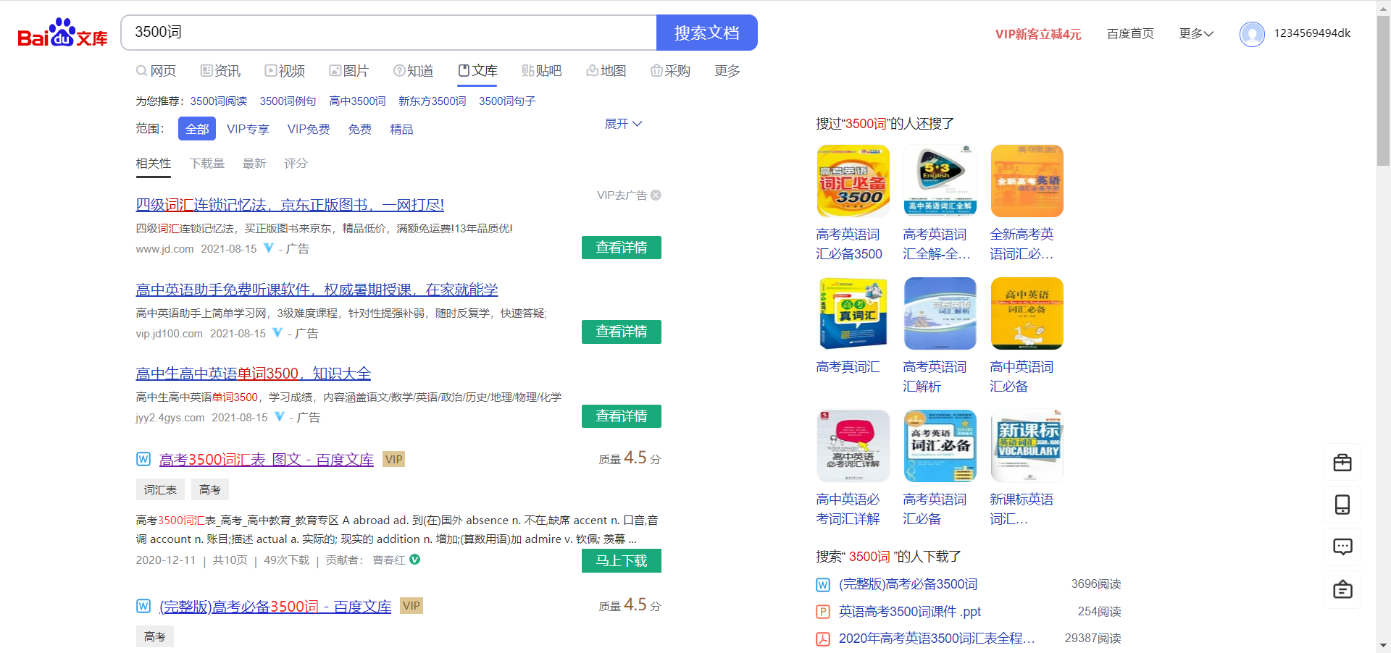Expand the 展开 filter options
This screenshot has height=653, width=1391.
pos(623,124)
